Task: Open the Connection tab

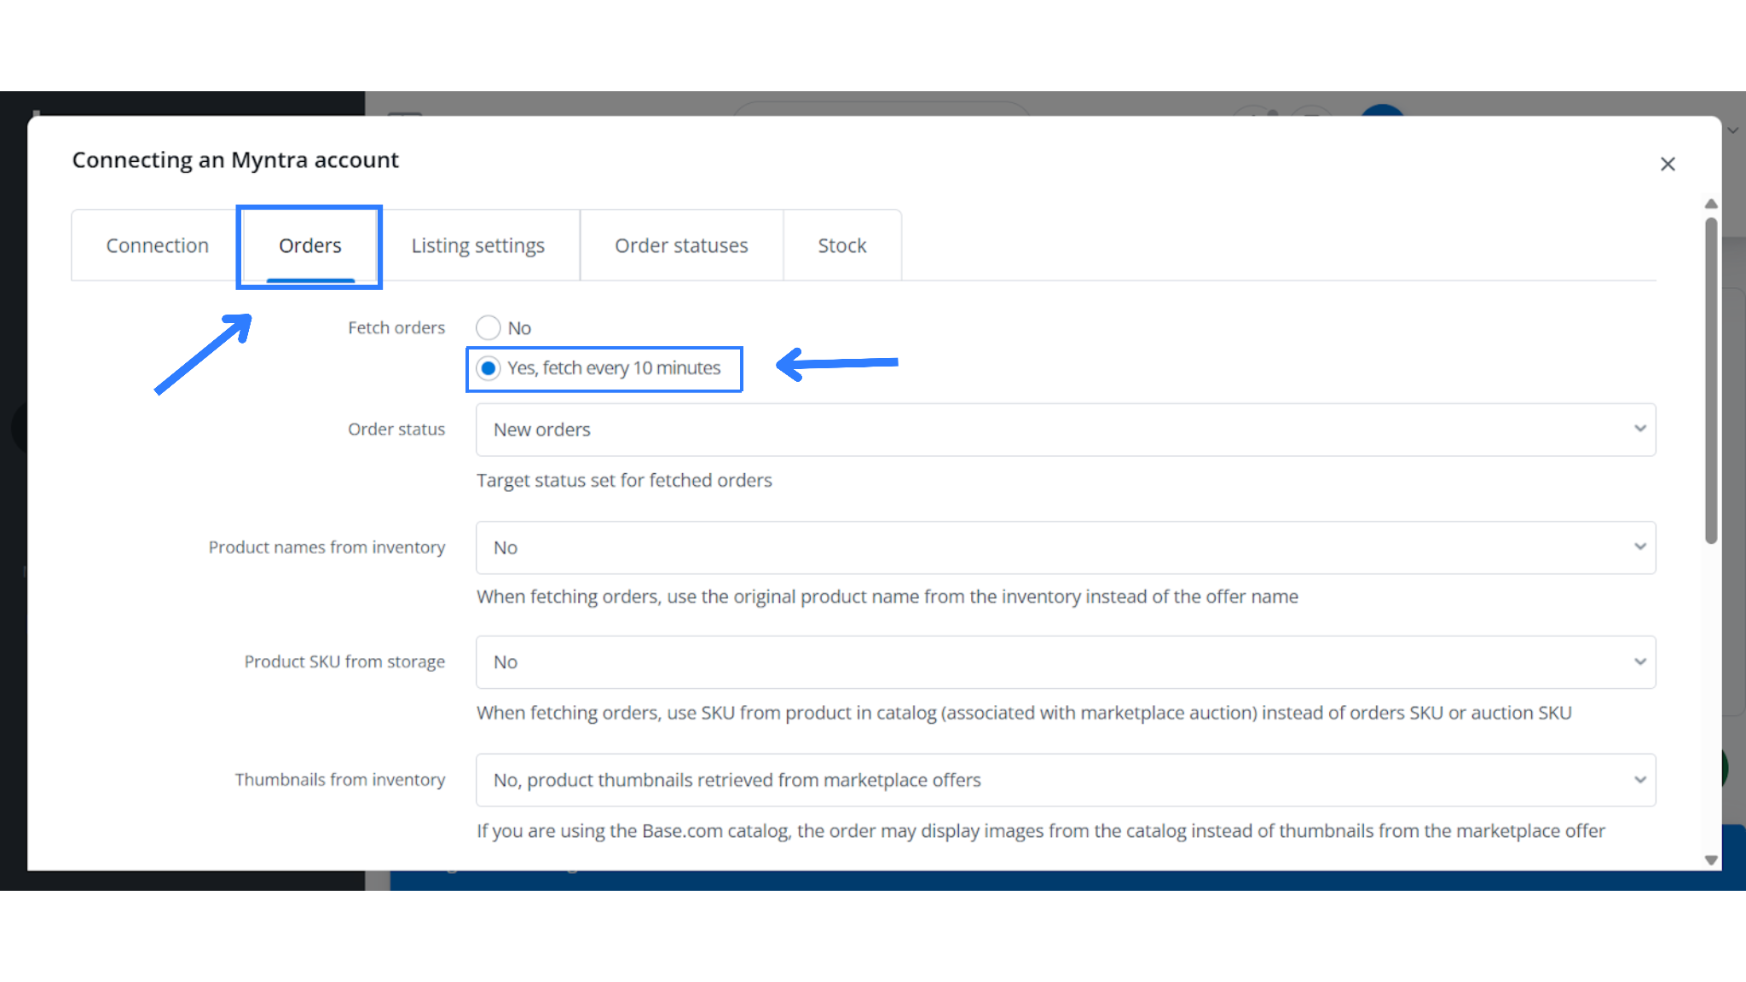Action: coord(157,245)
